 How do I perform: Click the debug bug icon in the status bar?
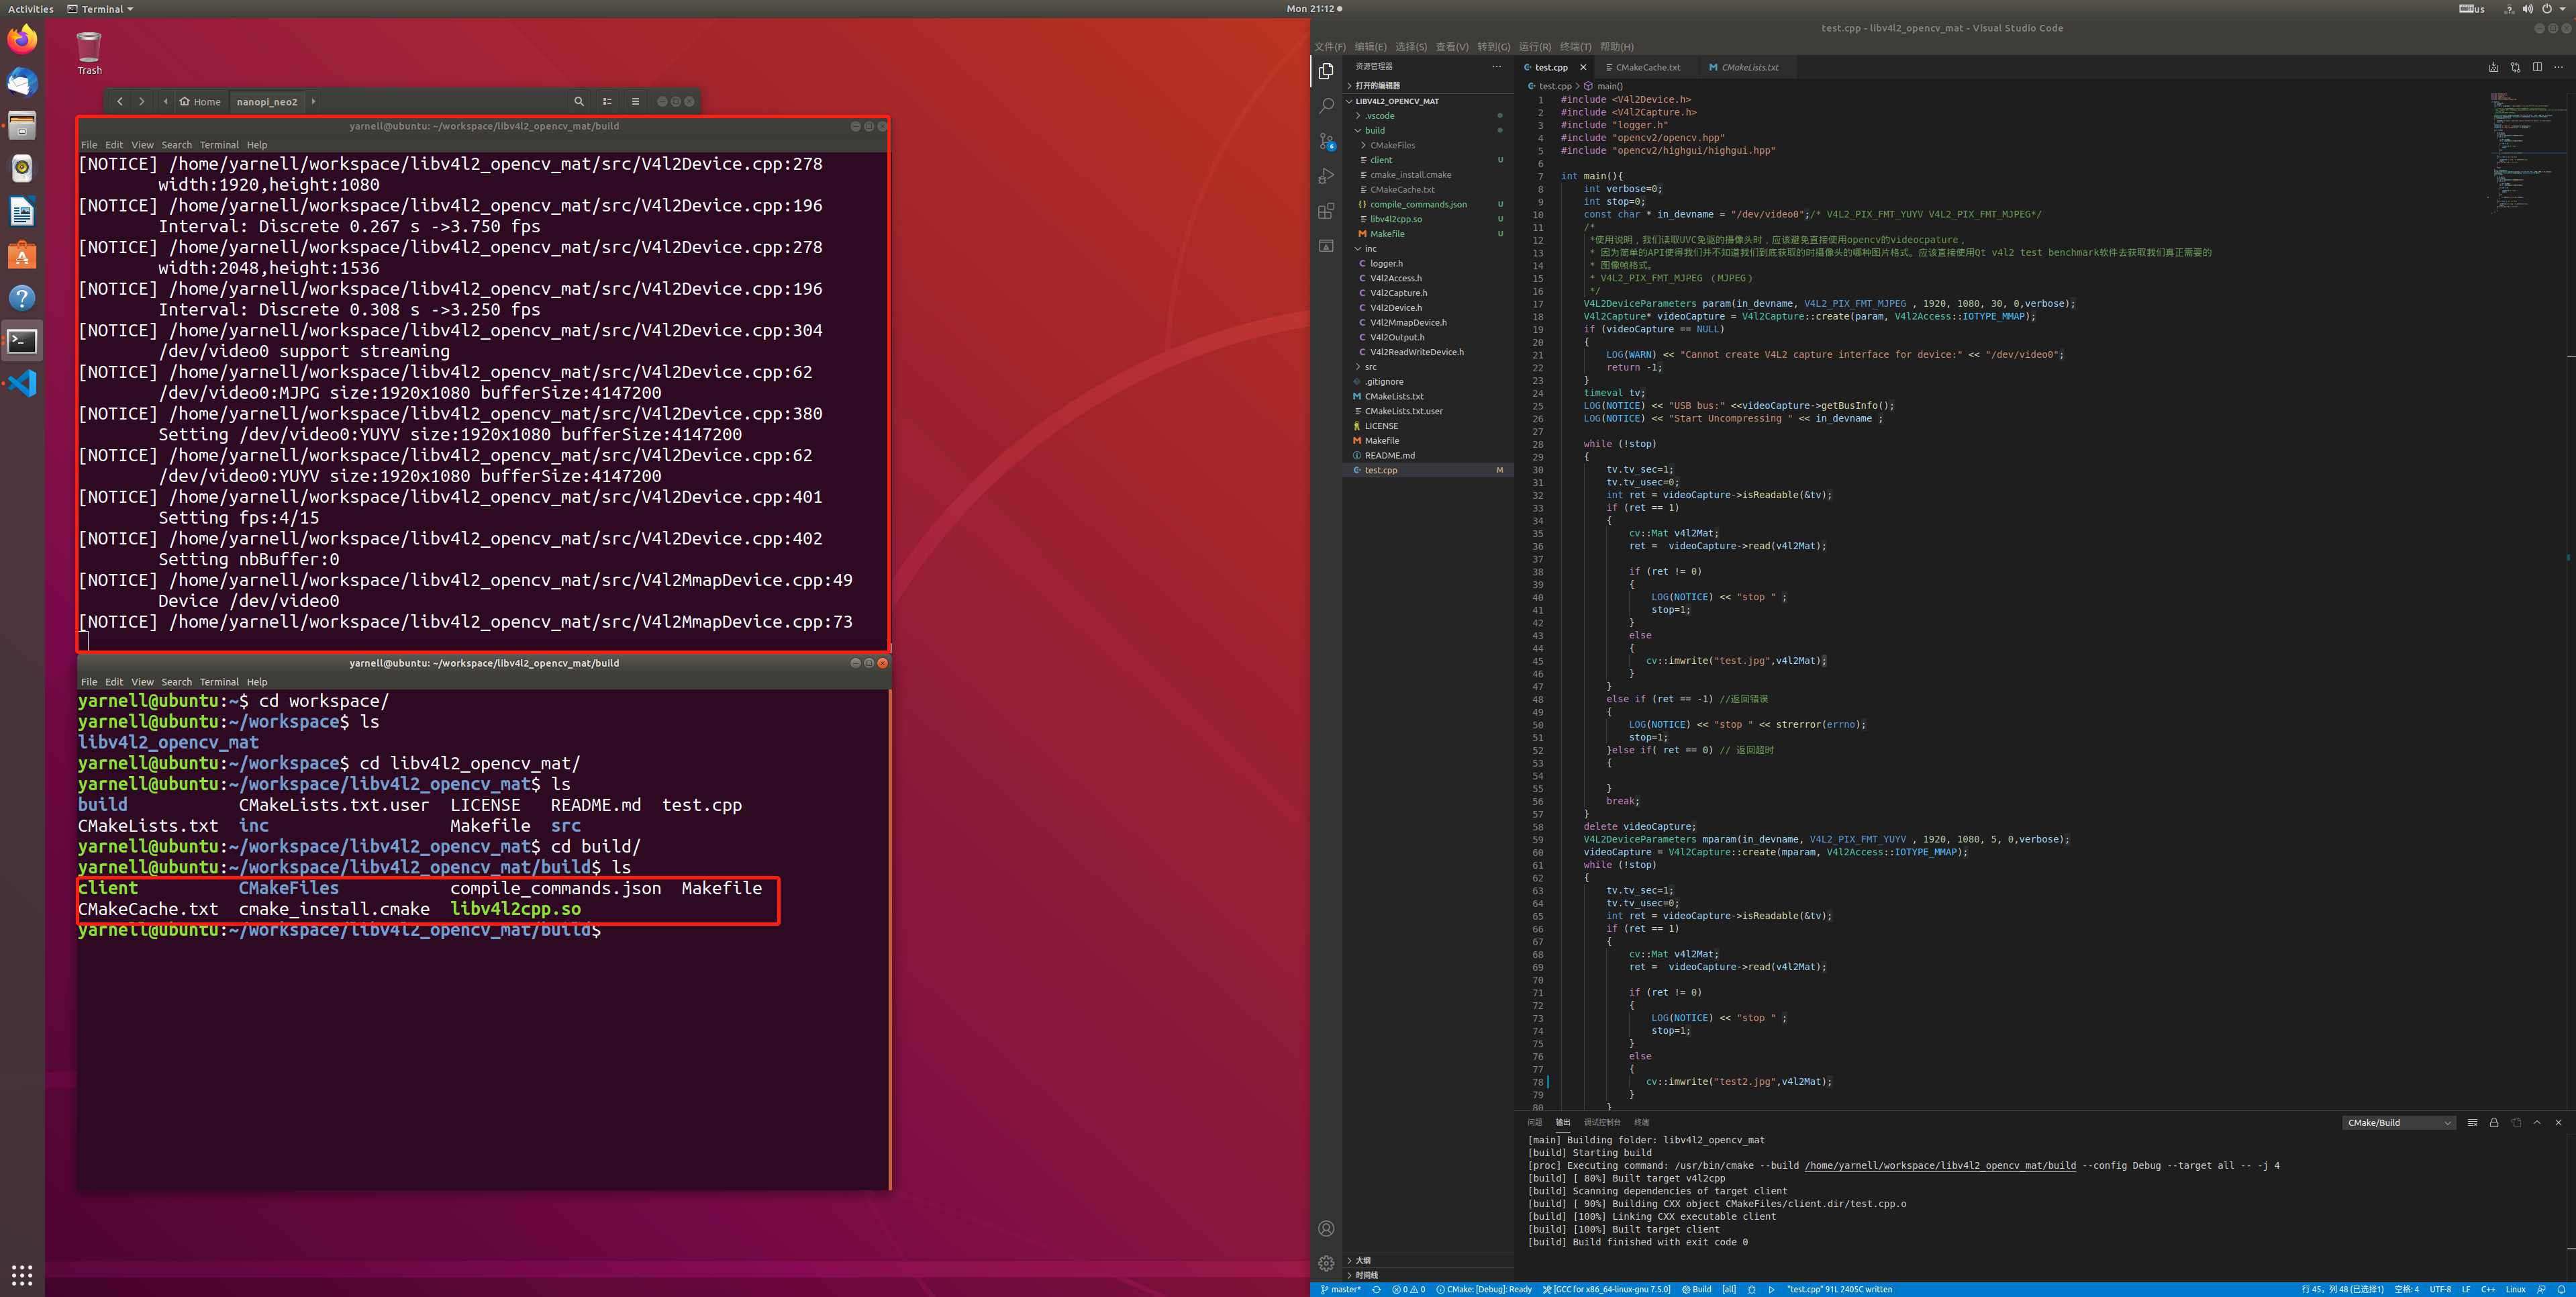tap(1751, 1289)
